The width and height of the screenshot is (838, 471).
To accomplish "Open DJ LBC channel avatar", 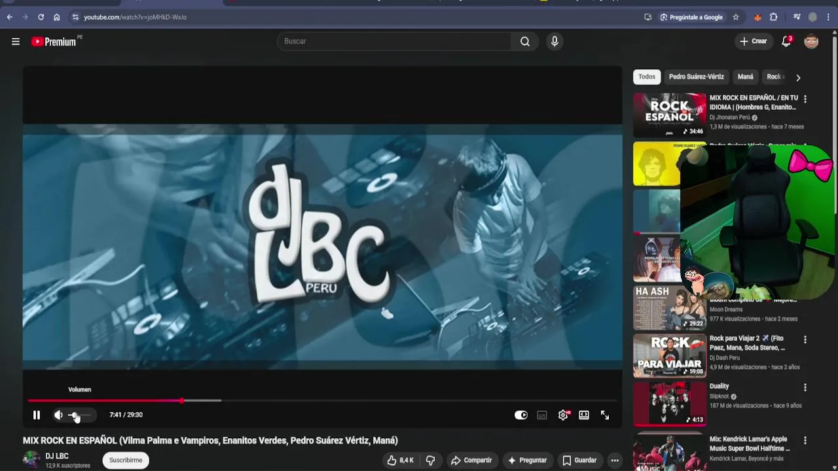I will [31, 460].
